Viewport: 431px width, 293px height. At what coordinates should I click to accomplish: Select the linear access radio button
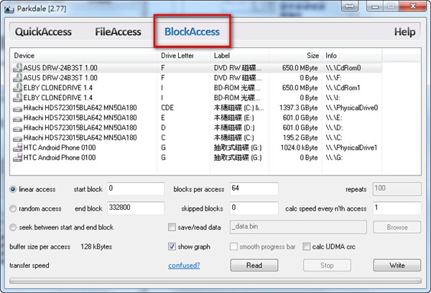pyautogui.click(x=13, y=189)
